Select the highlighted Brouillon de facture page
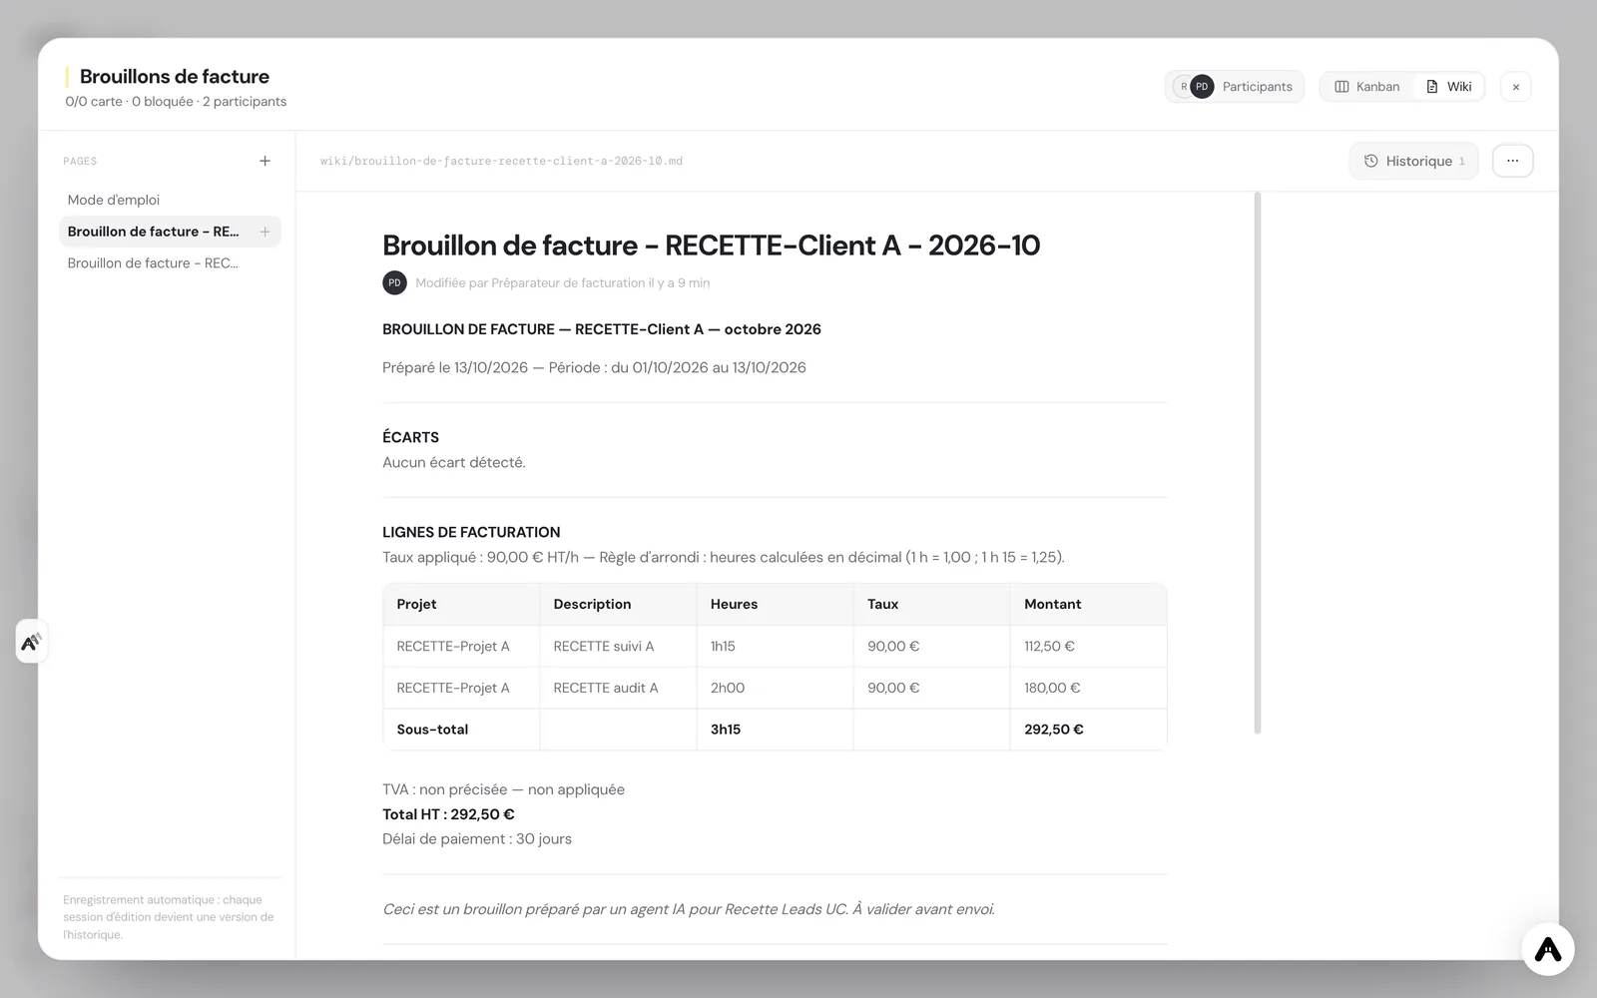Screen dimensions: 1597x998 (x=170, y=232)
